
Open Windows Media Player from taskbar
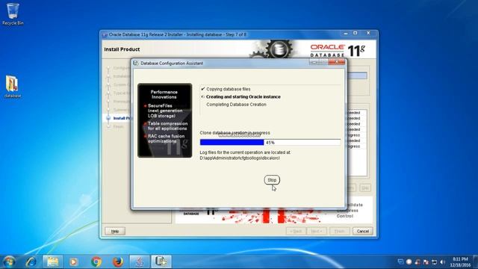pyautogui.click(x=73, y=262)
